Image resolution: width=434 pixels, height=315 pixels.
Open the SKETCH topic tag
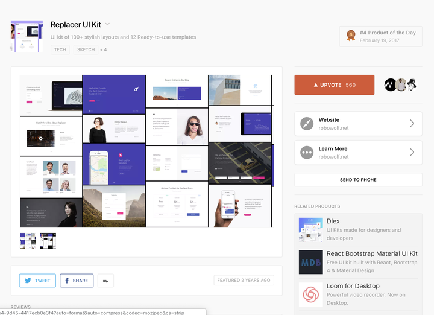86,49
